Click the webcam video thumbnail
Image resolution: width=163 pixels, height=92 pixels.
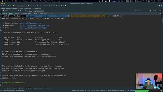click(149, 81)
